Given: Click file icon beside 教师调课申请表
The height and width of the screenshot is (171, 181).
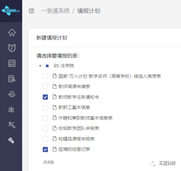Looking at the screenshot, I should pos(55,87).
